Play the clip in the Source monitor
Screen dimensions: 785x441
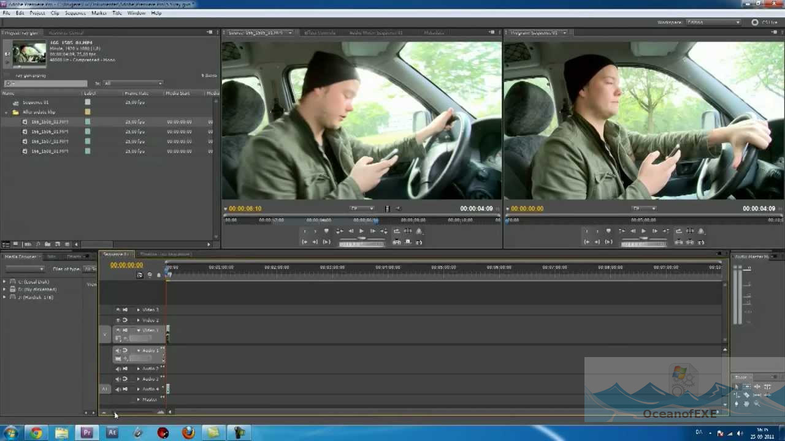[361, 231]
